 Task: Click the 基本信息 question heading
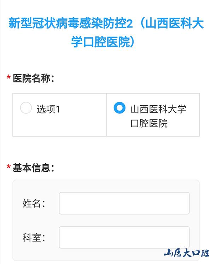tap(33, 167)
